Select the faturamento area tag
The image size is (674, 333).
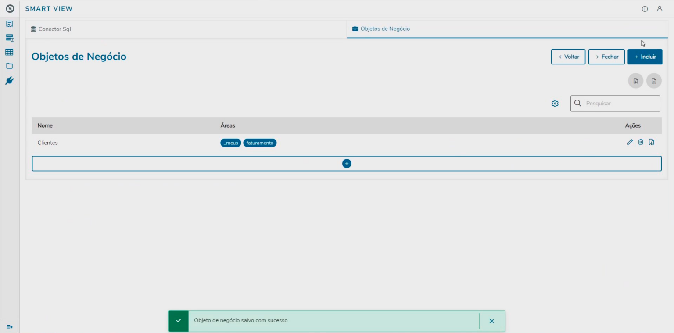(260, 143)
